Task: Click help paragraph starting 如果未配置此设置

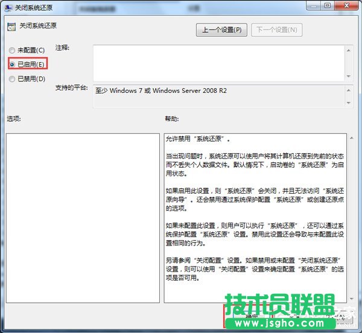Action: [255, 234]
